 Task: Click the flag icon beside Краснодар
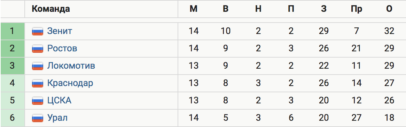click(x=38, y=83)
